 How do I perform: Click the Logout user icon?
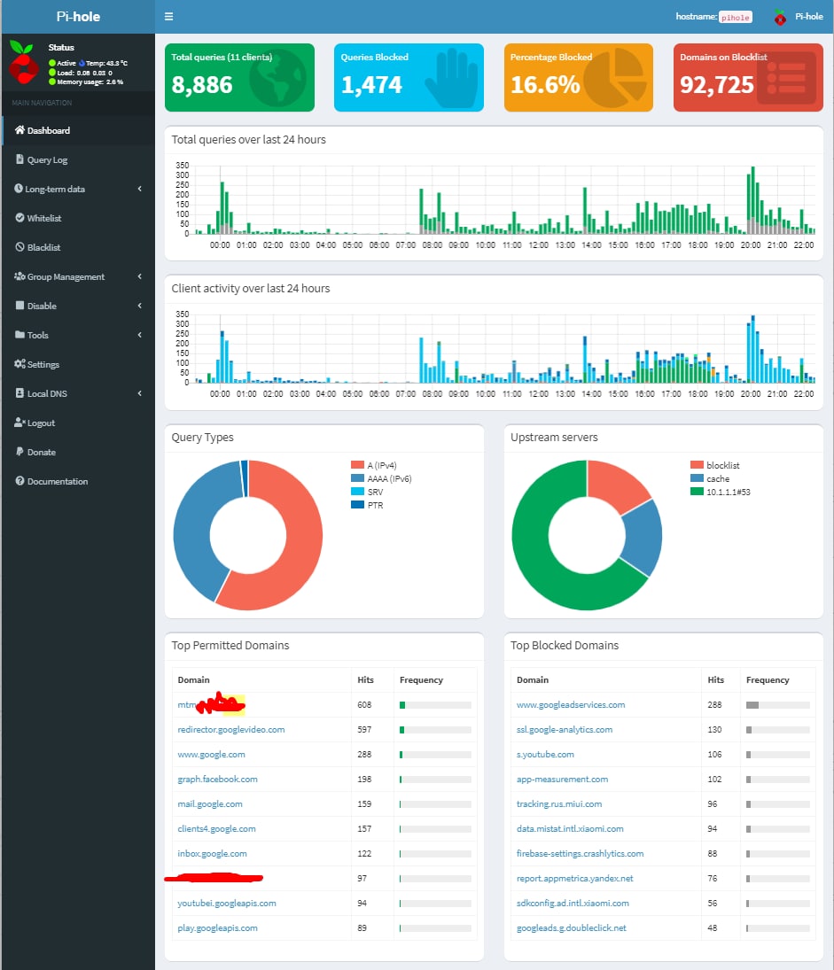[x=19, y=423]
